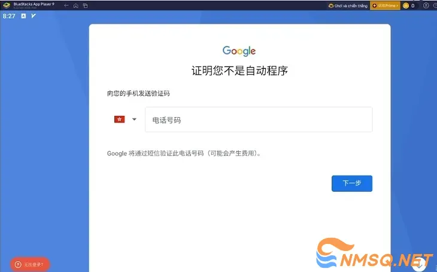Screen dimensions: 437x272
Task: Click the orange Prime upgrade button
Action: [x=385, y=5]
